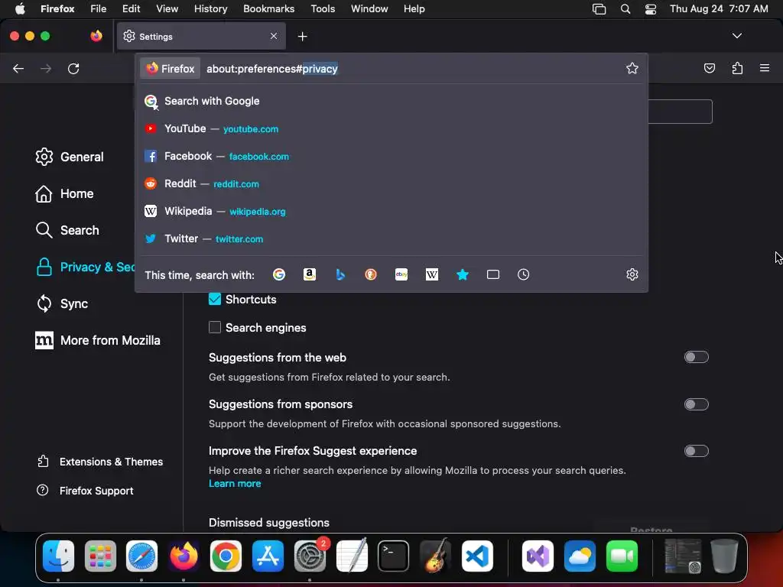Choose the Twitter suggestion row
This screenshot has width=783, height=587.
tap(391, 238)
